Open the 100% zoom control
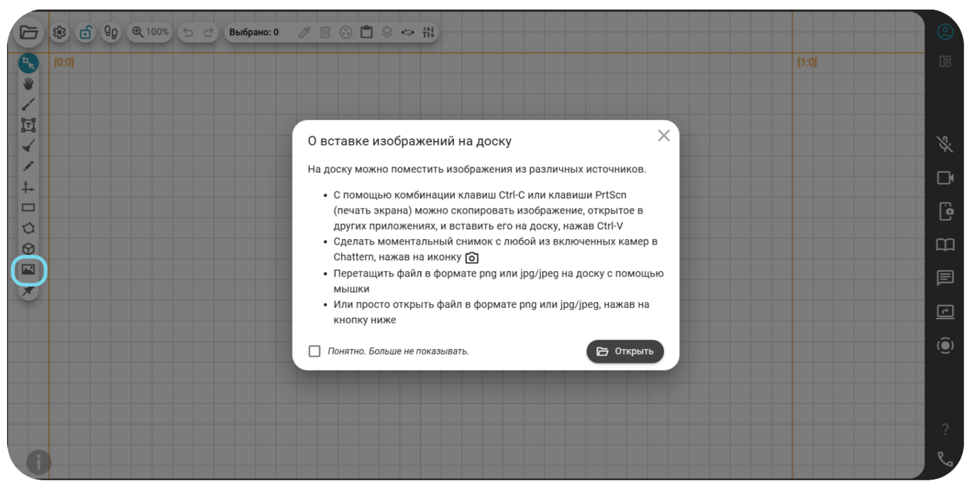Viewport: 974px width, 489px height. coord(150,32)
